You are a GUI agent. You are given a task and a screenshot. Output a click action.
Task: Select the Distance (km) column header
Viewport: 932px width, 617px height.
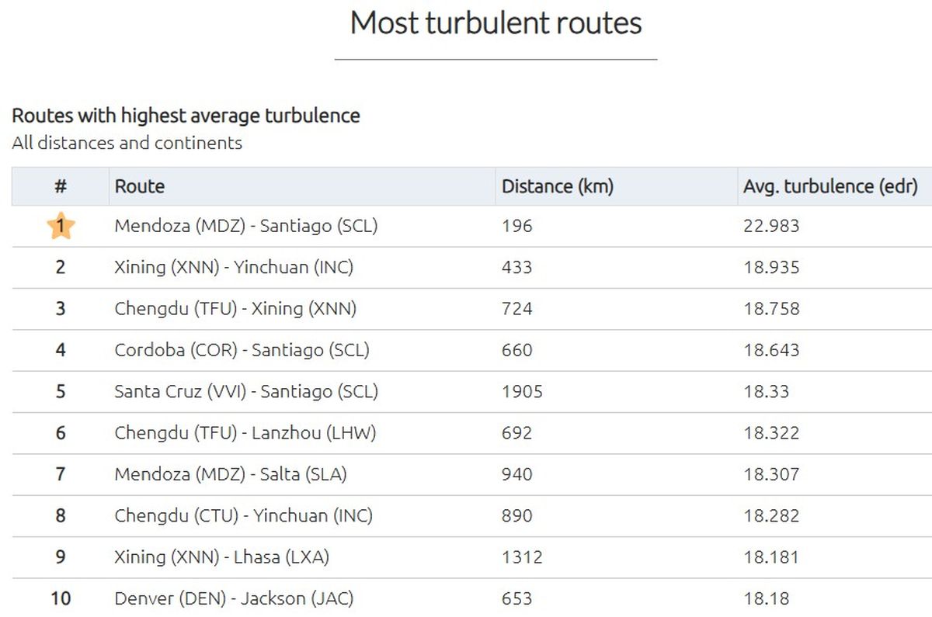point(558,186)
